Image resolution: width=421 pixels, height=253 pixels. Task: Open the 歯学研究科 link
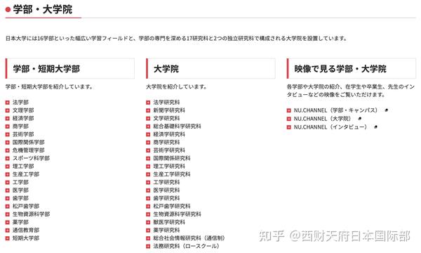click(x=166, y=198)
